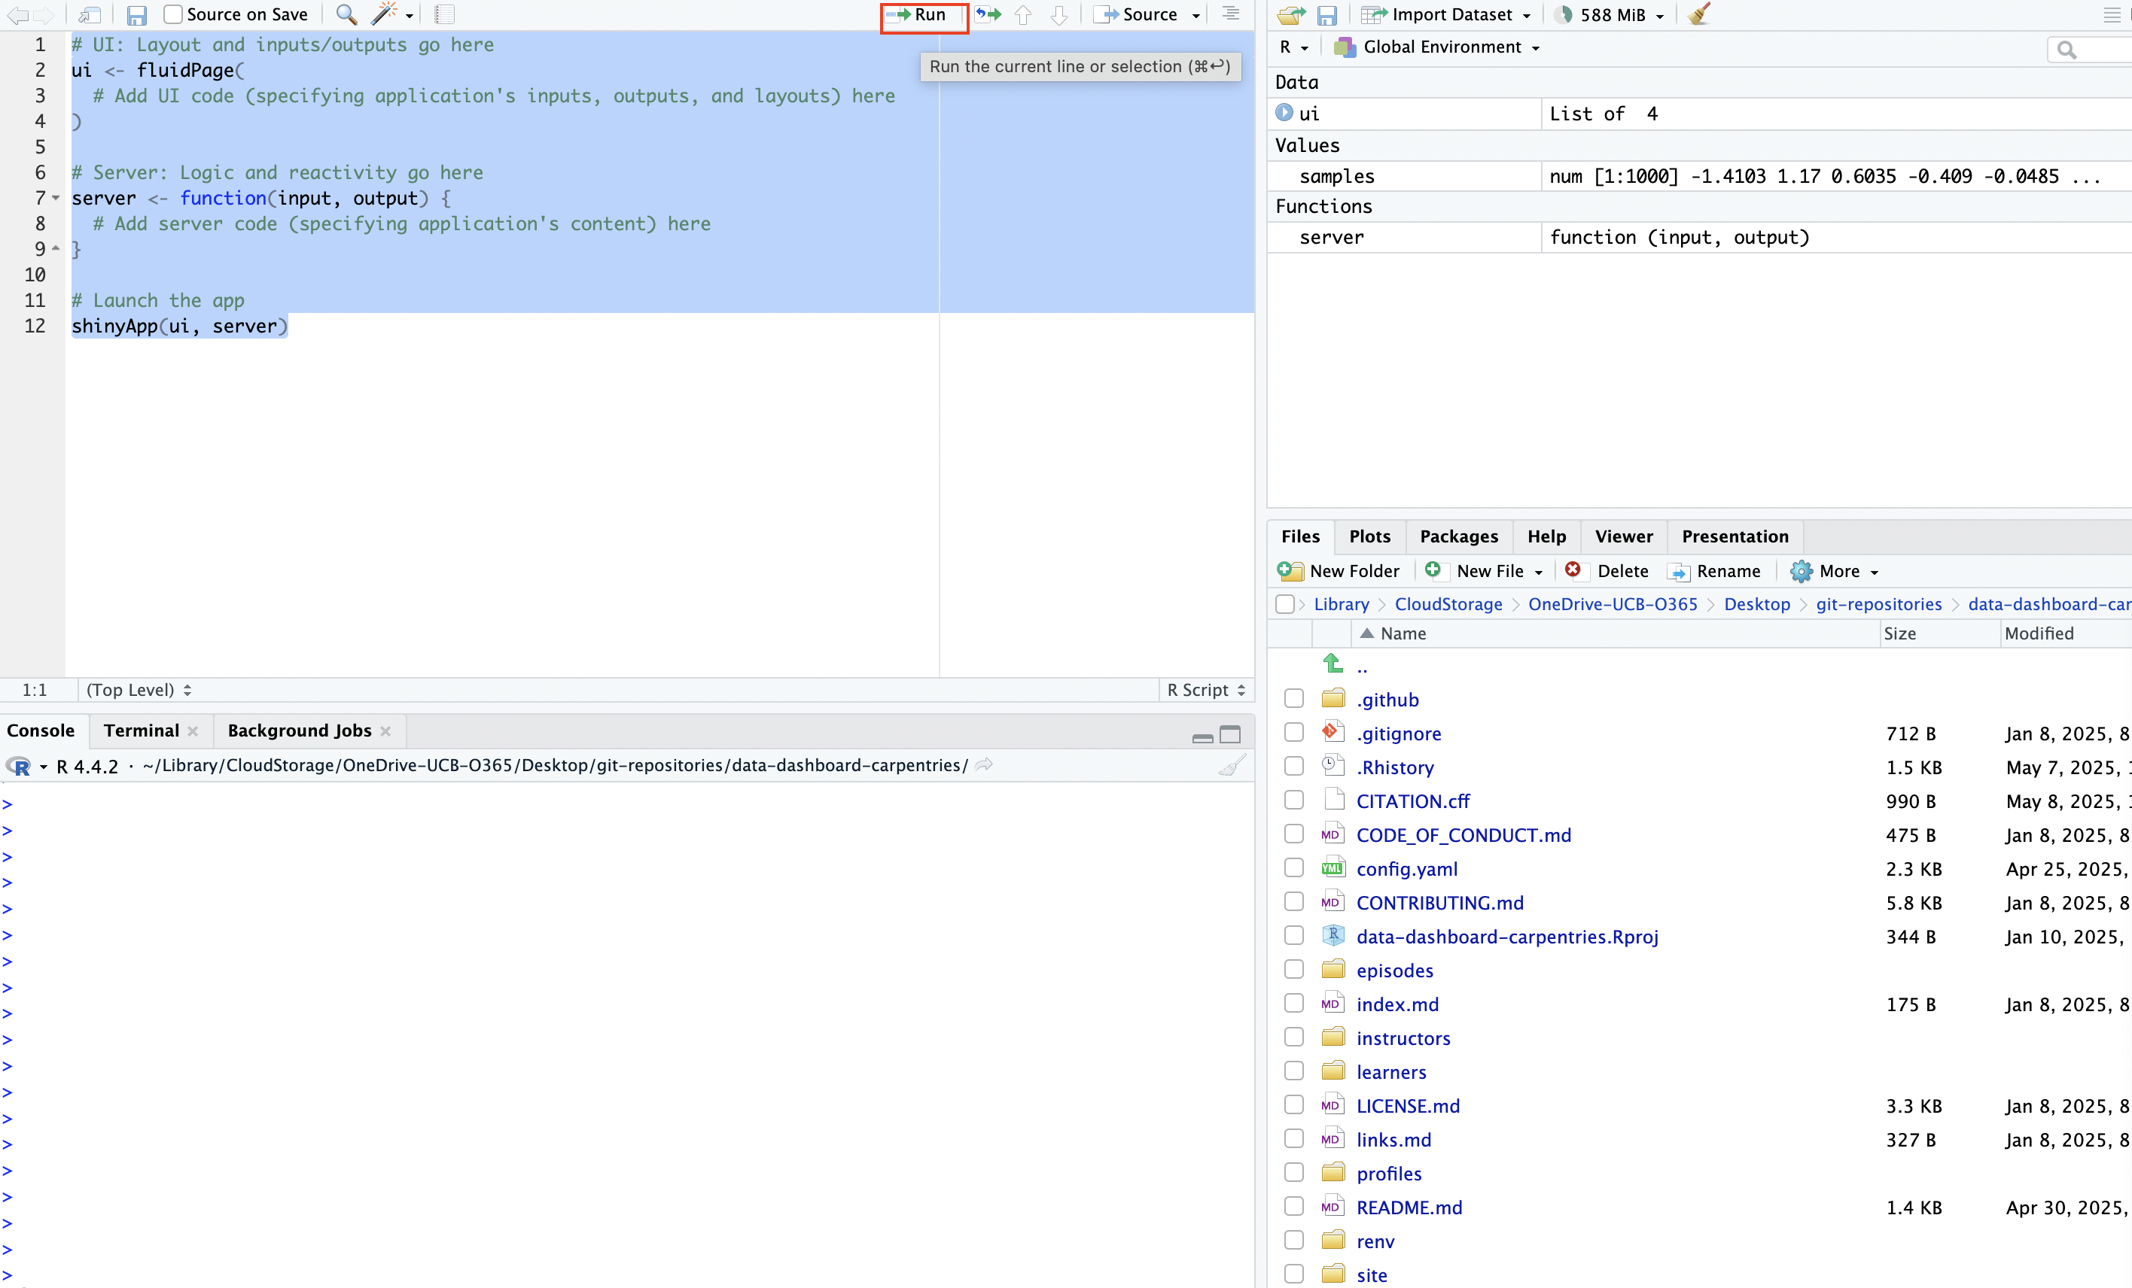Image resolution: width=2132 pixels, height=1288 pixels.
Task: Toggle the document outline icon
Action: [1232, 14]
